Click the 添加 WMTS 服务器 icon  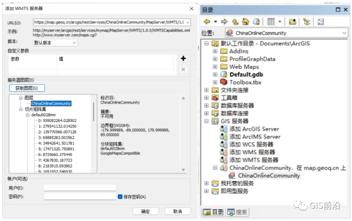coord(223,160)
